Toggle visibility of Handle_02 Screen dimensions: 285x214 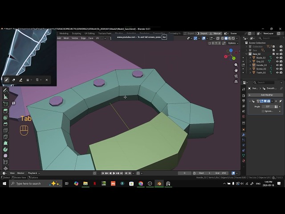(277, 65)
